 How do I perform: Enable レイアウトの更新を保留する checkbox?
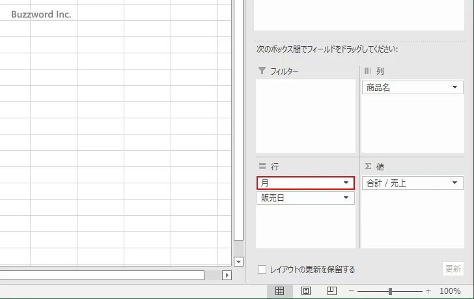coord(262,270)
